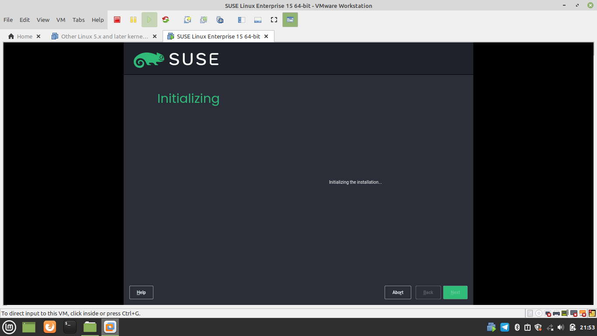Show the desktop via green taskbar icon
597x336 pixels.
click(x=29, y=327)
